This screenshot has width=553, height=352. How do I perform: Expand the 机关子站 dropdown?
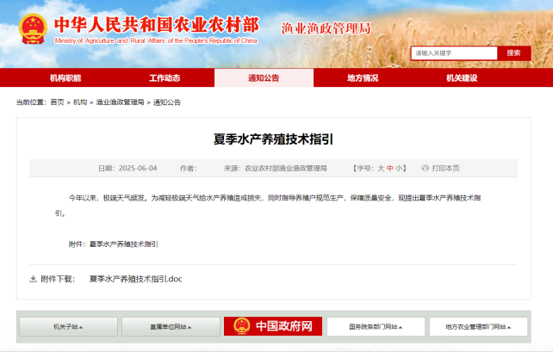pos(68,327)
